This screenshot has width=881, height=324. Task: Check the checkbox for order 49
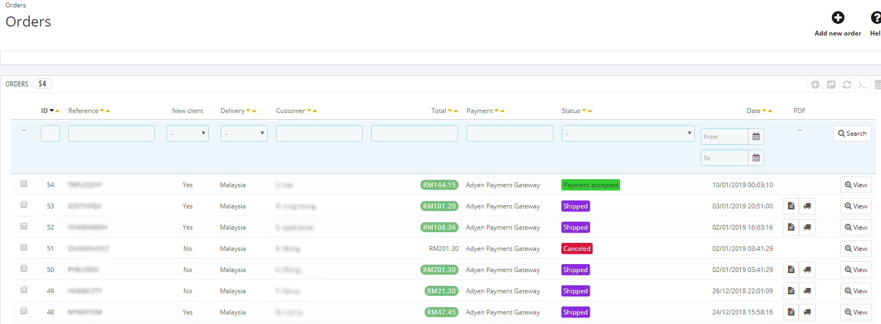(24, 290)
